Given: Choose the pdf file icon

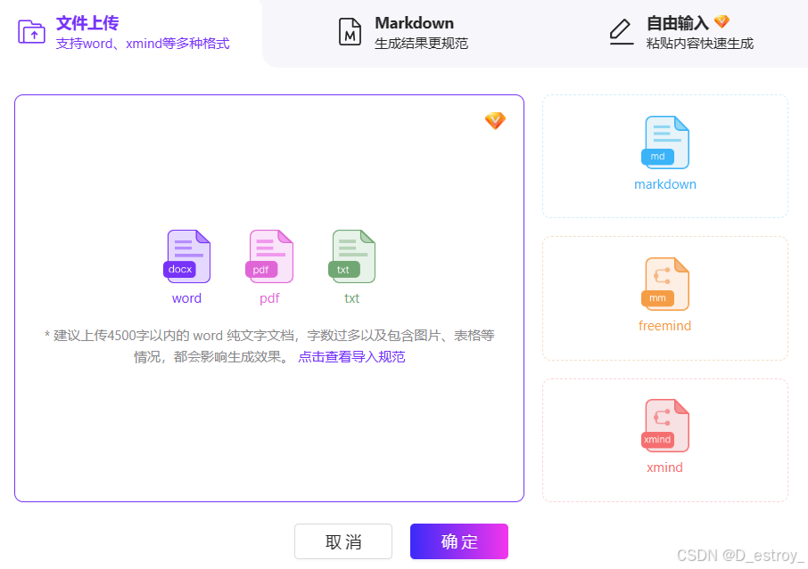Looking at the screenshot, I should [269, 256].
